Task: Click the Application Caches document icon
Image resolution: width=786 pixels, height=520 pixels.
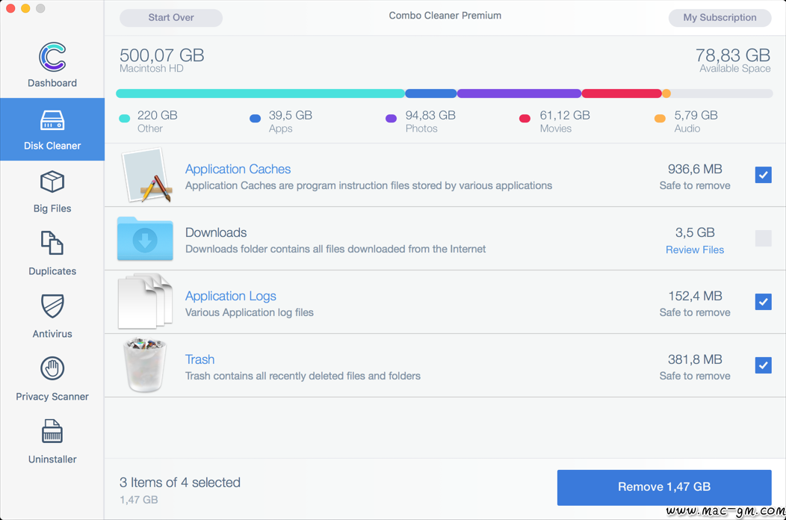Action: click(146, 175)
